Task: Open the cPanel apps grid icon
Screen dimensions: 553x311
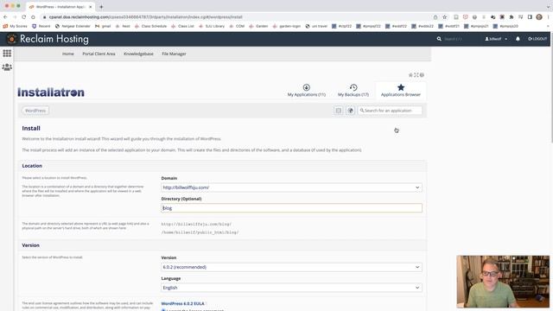Action: (x=7, y=54)
